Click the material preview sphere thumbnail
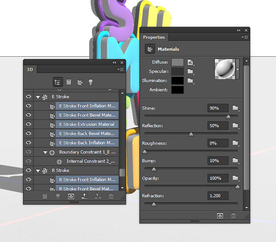This screenshot has width=276, height=242. [x=225, y=69]
